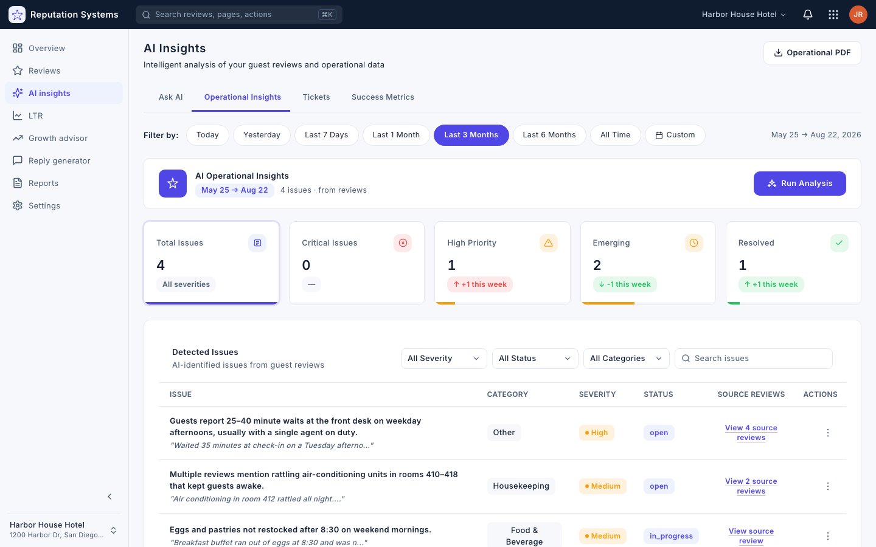Open Settings in the sidebar
Viewport: 876px width, 547px height.
64,205
